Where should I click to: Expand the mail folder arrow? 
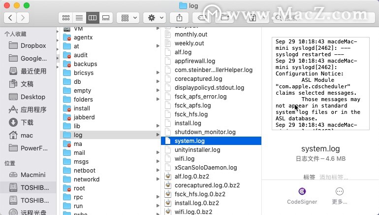pyautogui.click(x=158, y=152)
